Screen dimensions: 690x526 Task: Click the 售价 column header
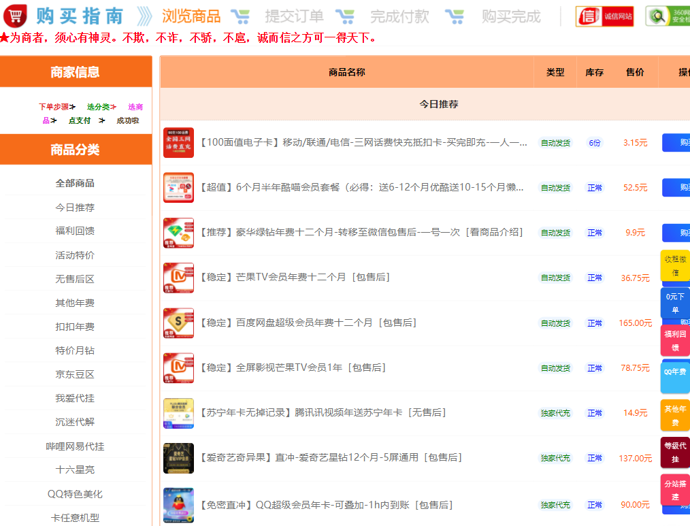(x=635, y=72)
